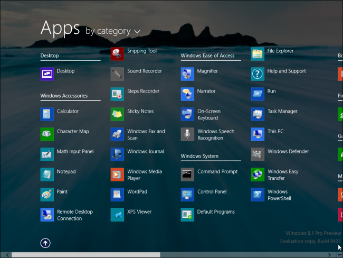This screenshot has height=258, width=343.
Task: Open Remote Desktop Connection icon
Action: pos(47,215)
